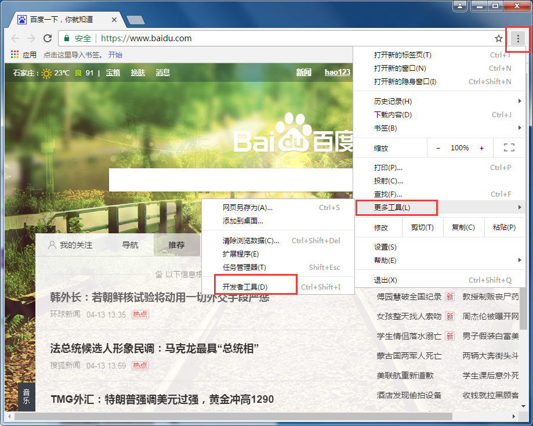533x426 pixels.
Task: Click the forward navigation arrow
Action: pyautogui.click(x=32, y=38)
